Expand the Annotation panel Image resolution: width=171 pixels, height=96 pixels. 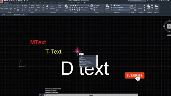point(54,12)
